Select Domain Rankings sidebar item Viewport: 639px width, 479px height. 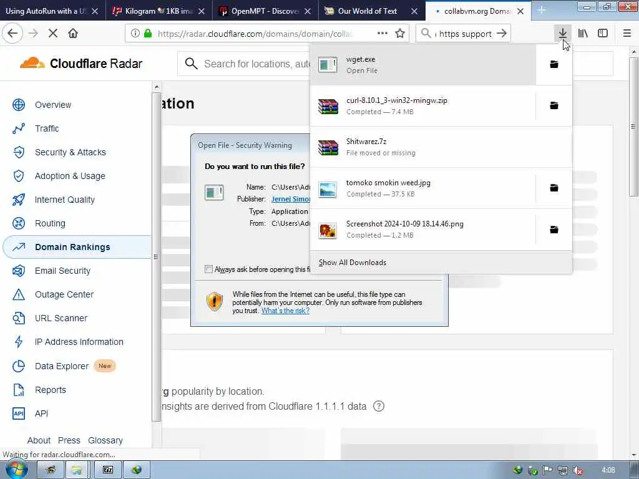(x=77, y=247)
